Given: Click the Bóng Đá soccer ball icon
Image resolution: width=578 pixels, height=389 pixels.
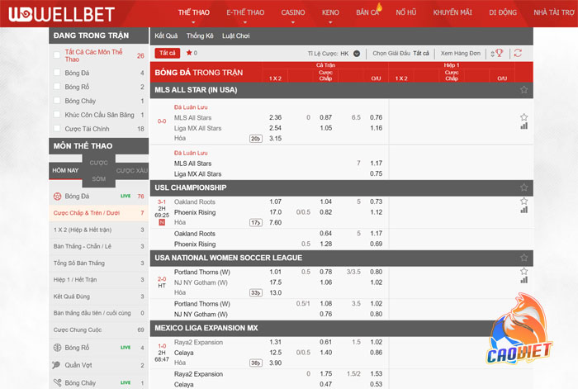Looking at the screenshot, I should tap(58, 197).
